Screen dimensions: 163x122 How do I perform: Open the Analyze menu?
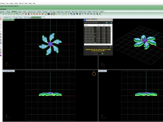[x=11, y=3]
